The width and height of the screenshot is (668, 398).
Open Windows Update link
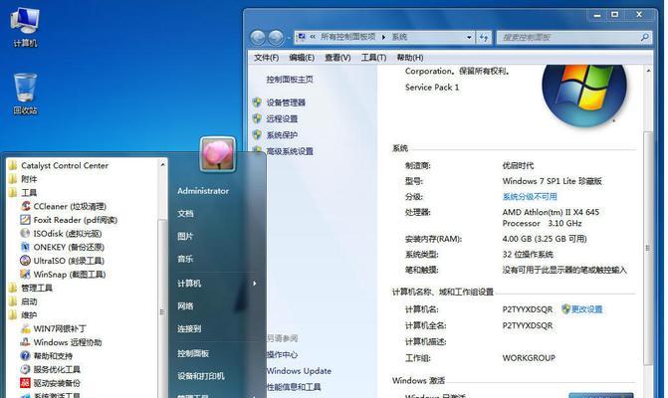pyautogui.click(x=299, y=371)
